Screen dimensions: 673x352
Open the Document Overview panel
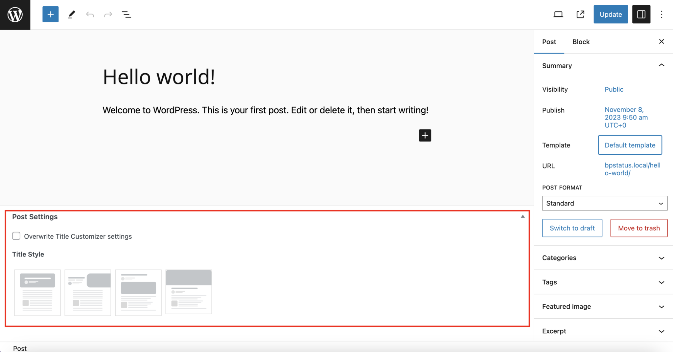(127, 14)
